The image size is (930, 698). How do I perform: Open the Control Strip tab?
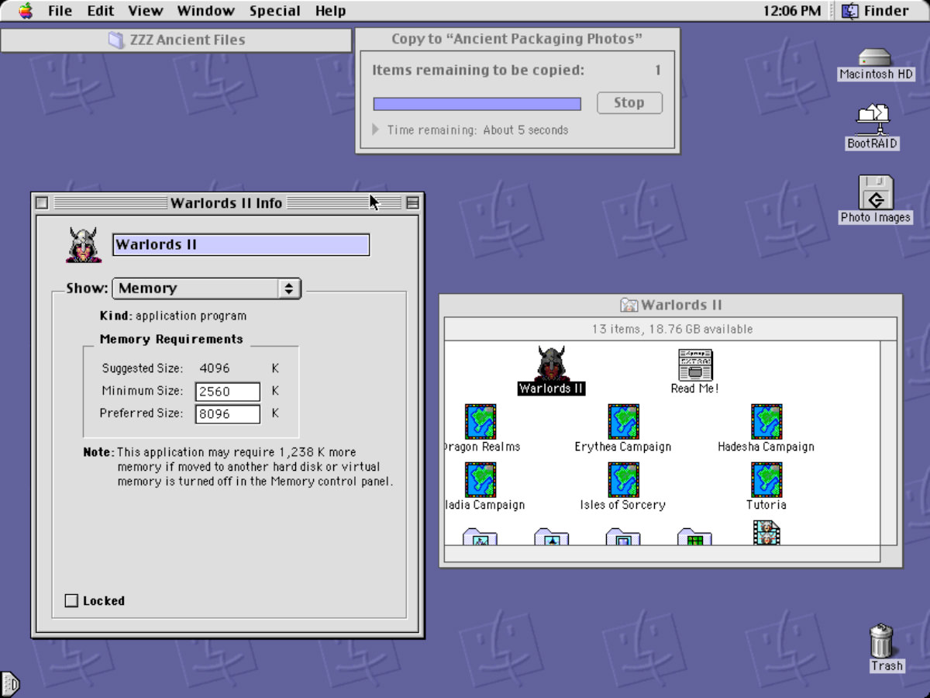(10, 682)
